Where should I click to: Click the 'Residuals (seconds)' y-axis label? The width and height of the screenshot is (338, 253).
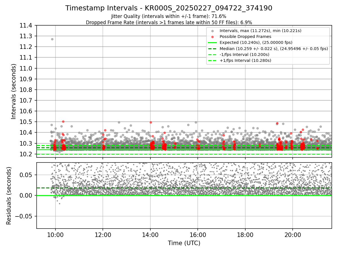point(9,196)
